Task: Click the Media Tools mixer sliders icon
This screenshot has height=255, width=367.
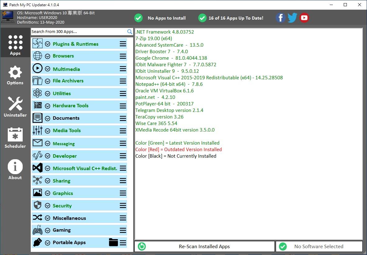Action: point(38,130)
